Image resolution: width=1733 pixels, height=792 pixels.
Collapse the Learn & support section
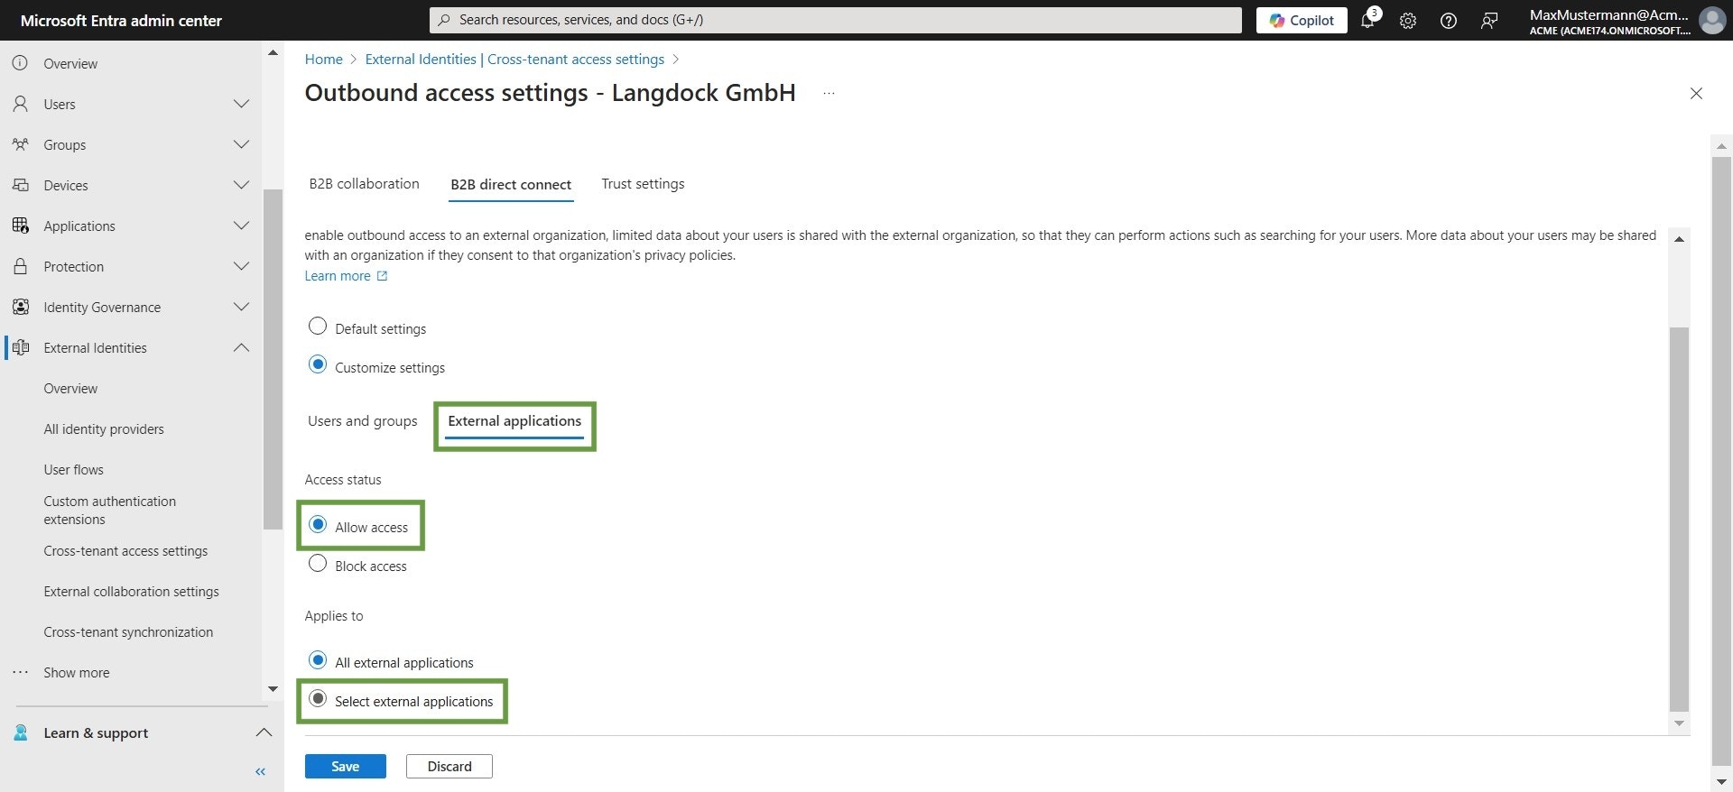(264, 732)
